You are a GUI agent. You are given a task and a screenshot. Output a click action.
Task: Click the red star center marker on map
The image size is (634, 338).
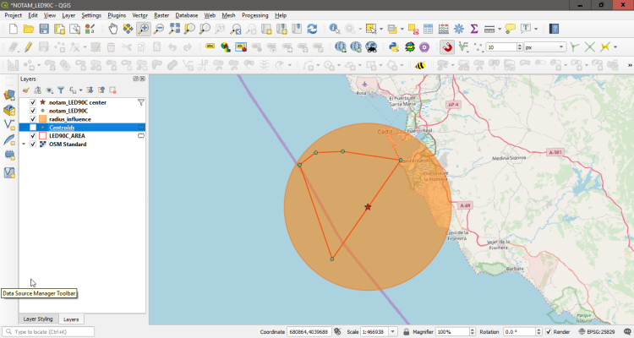[x=368, y=207]
